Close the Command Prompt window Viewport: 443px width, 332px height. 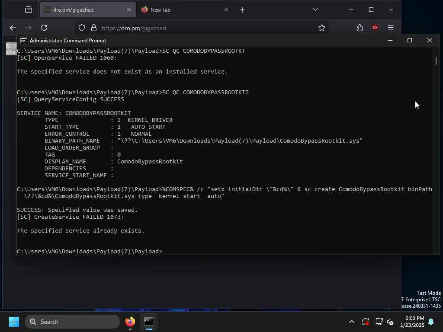coord(430,40)
